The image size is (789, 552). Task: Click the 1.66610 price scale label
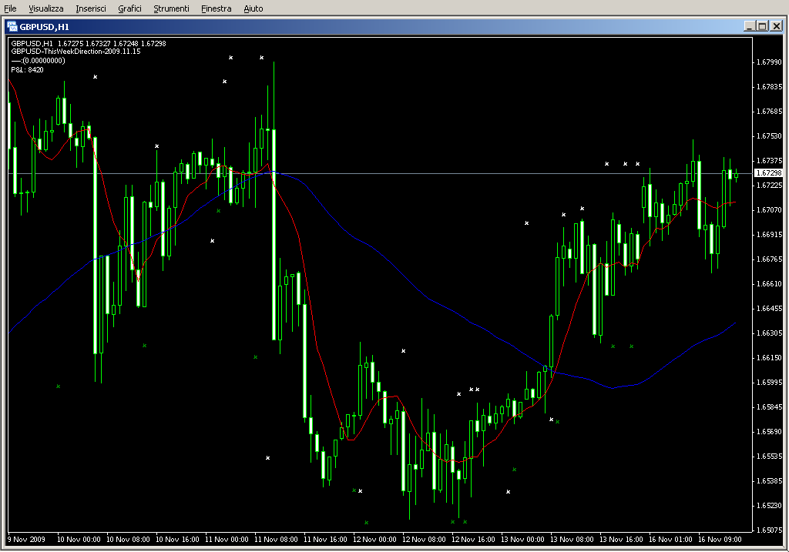point(770,284)
